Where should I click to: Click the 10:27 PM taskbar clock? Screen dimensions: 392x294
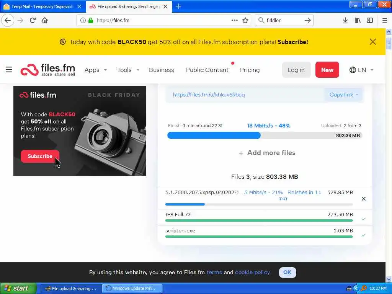[378, 289]
